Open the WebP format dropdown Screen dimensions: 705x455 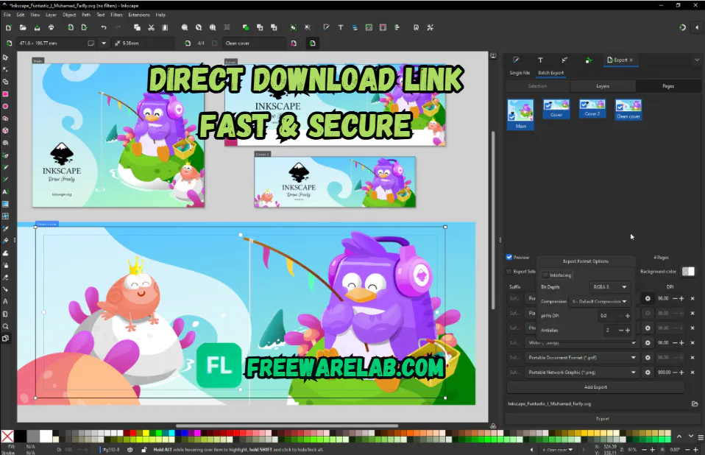point(583,342)
